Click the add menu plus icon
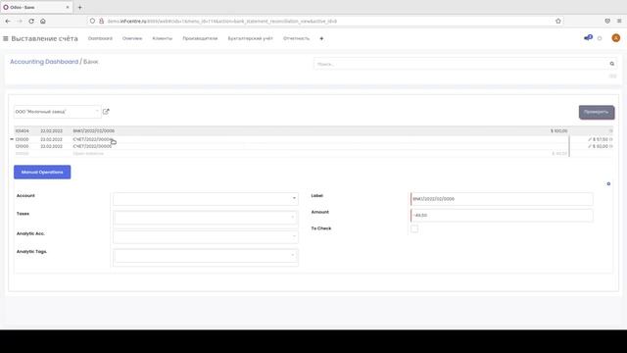The image size is (627, 353). pos(321,39)
